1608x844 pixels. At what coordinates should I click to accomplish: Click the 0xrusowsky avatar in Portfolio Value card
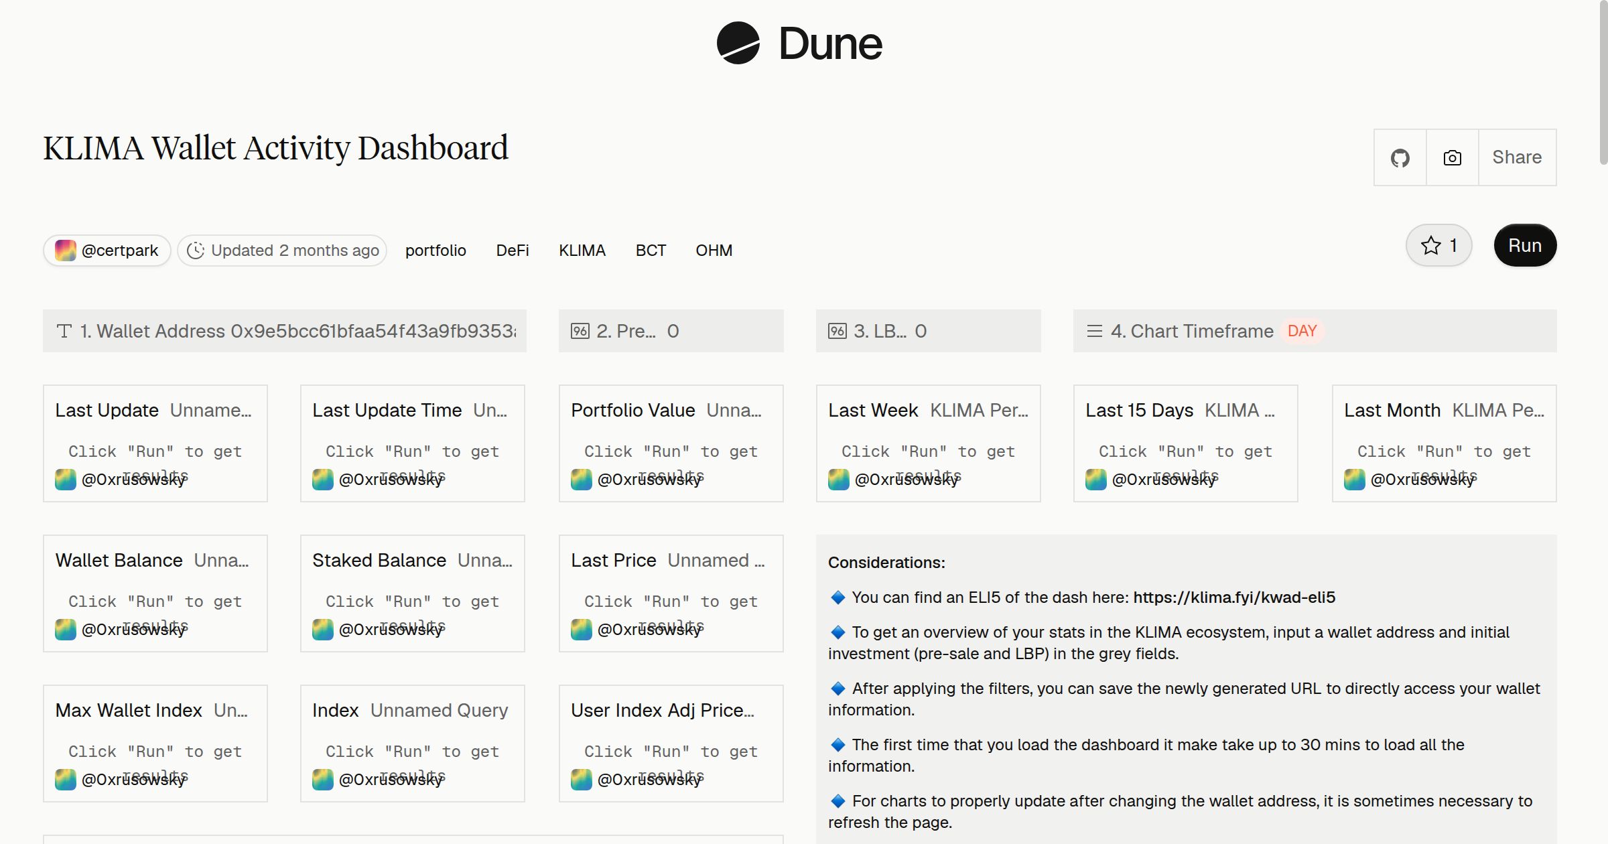(x=582, y=480)
